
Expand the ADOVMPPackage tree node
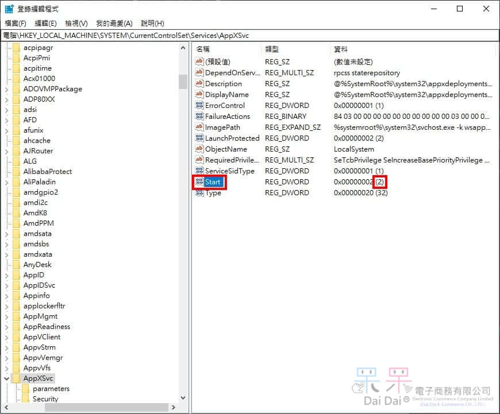point(6,89)
